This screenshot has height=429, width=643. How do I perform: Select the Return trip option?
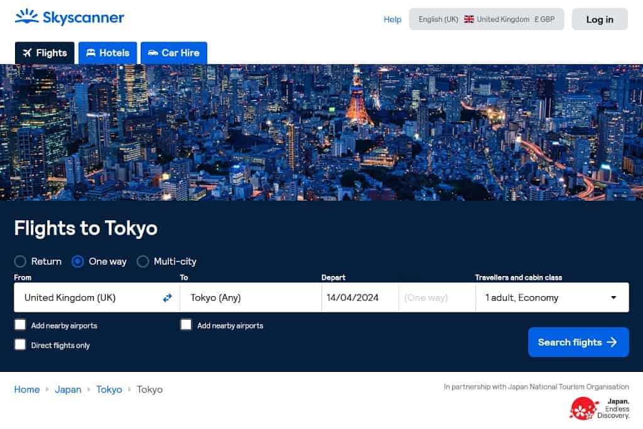20,262
